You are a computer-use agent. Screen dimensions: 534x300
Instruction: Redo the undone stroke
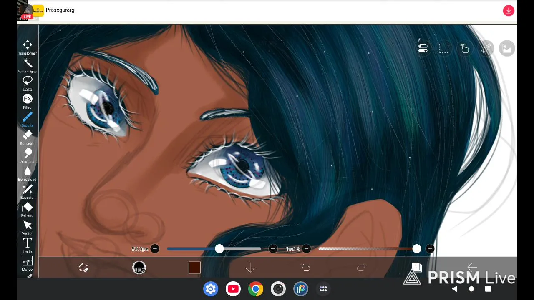coord(361,267)
